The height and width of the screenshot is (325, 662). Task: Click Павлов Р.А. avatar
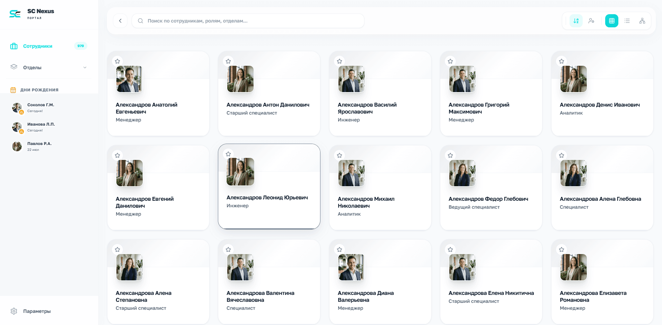pos(17,146)
